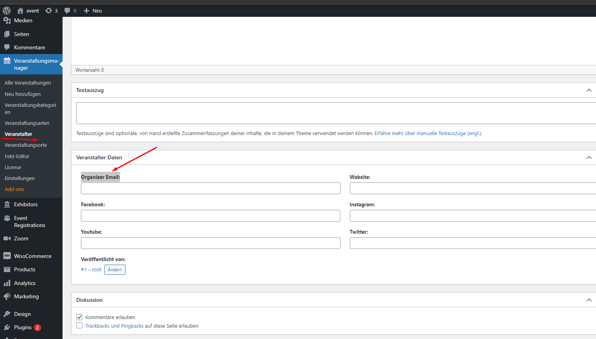Open the Medien sidebar icon

tap(7, 21)
